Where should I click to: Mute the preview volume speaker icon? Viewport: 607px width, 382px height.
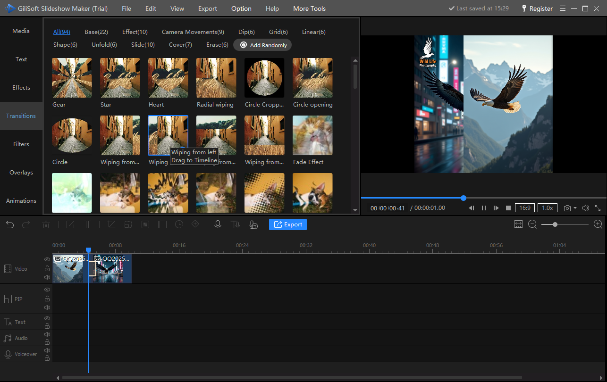[586, 208]
